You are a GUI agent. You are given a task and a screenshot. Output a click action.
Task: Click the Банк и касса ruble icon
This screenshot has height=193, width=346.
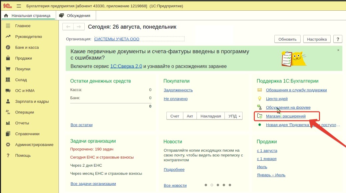click(8, 48)
